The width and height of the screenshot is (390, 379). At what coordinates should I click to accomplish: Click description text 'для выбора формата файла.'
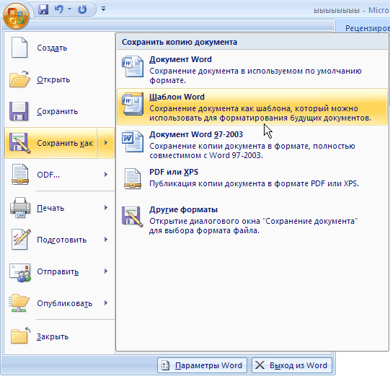[204, 230]
